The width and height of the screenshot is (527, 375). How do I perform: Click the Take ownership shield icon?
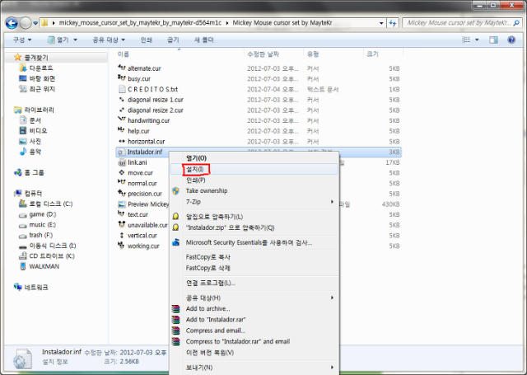tap(175, 190)
